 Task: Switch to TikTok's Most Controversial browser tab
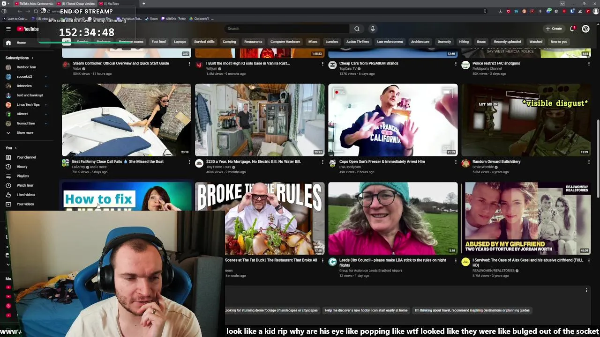coord(34,4)
